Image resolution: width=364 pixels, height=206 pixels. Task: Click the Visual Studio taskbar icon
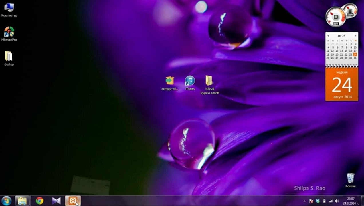(x=56, y=201)
